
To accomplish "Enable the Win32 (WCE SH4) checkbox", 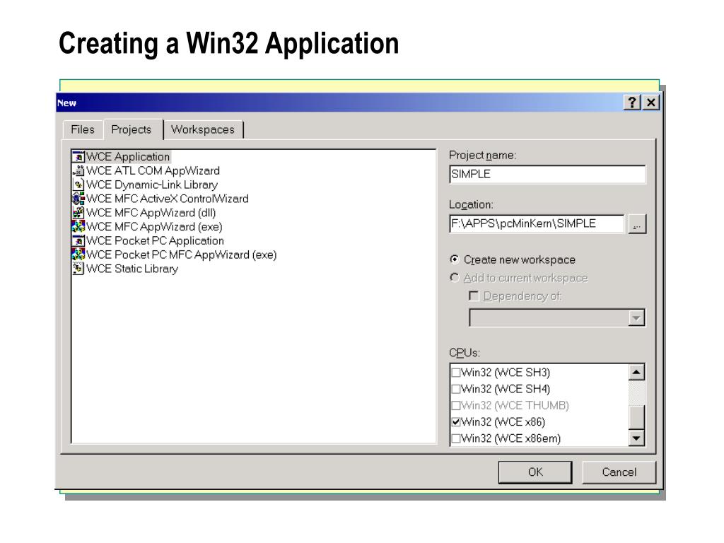I will 456,390.
